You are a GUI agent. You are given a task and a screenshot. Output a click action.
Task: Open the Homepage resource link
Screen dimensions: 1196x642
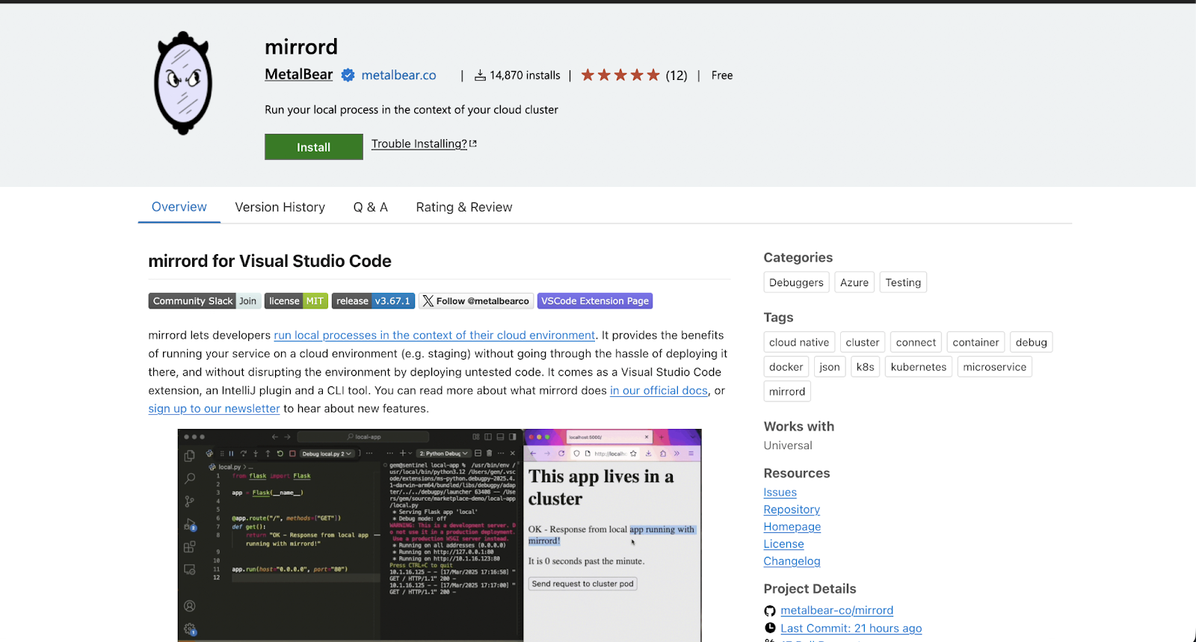pyautogui.click(x=792, y=527)
